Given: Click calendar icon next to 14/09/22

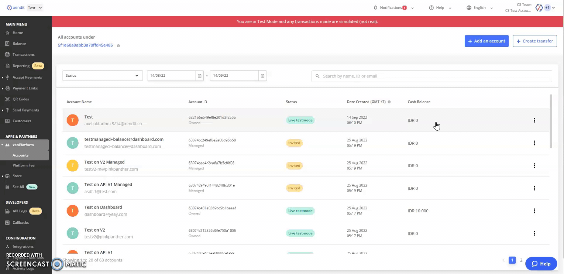Looking at the screenshot, I should (x=263, y=76).
